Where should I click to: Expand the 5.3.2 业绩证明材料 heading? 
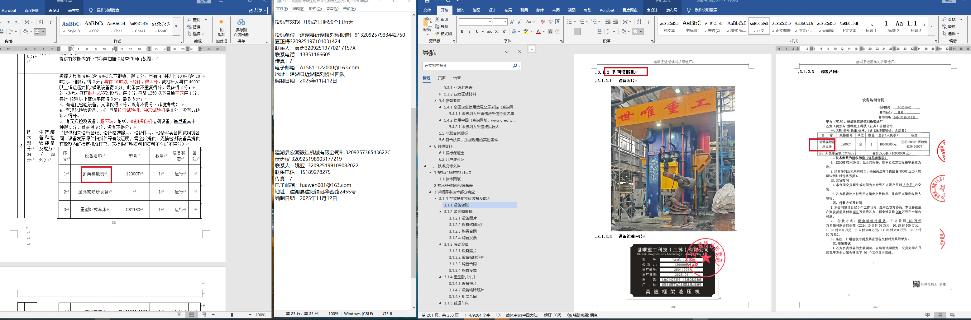tap(440, 94)
